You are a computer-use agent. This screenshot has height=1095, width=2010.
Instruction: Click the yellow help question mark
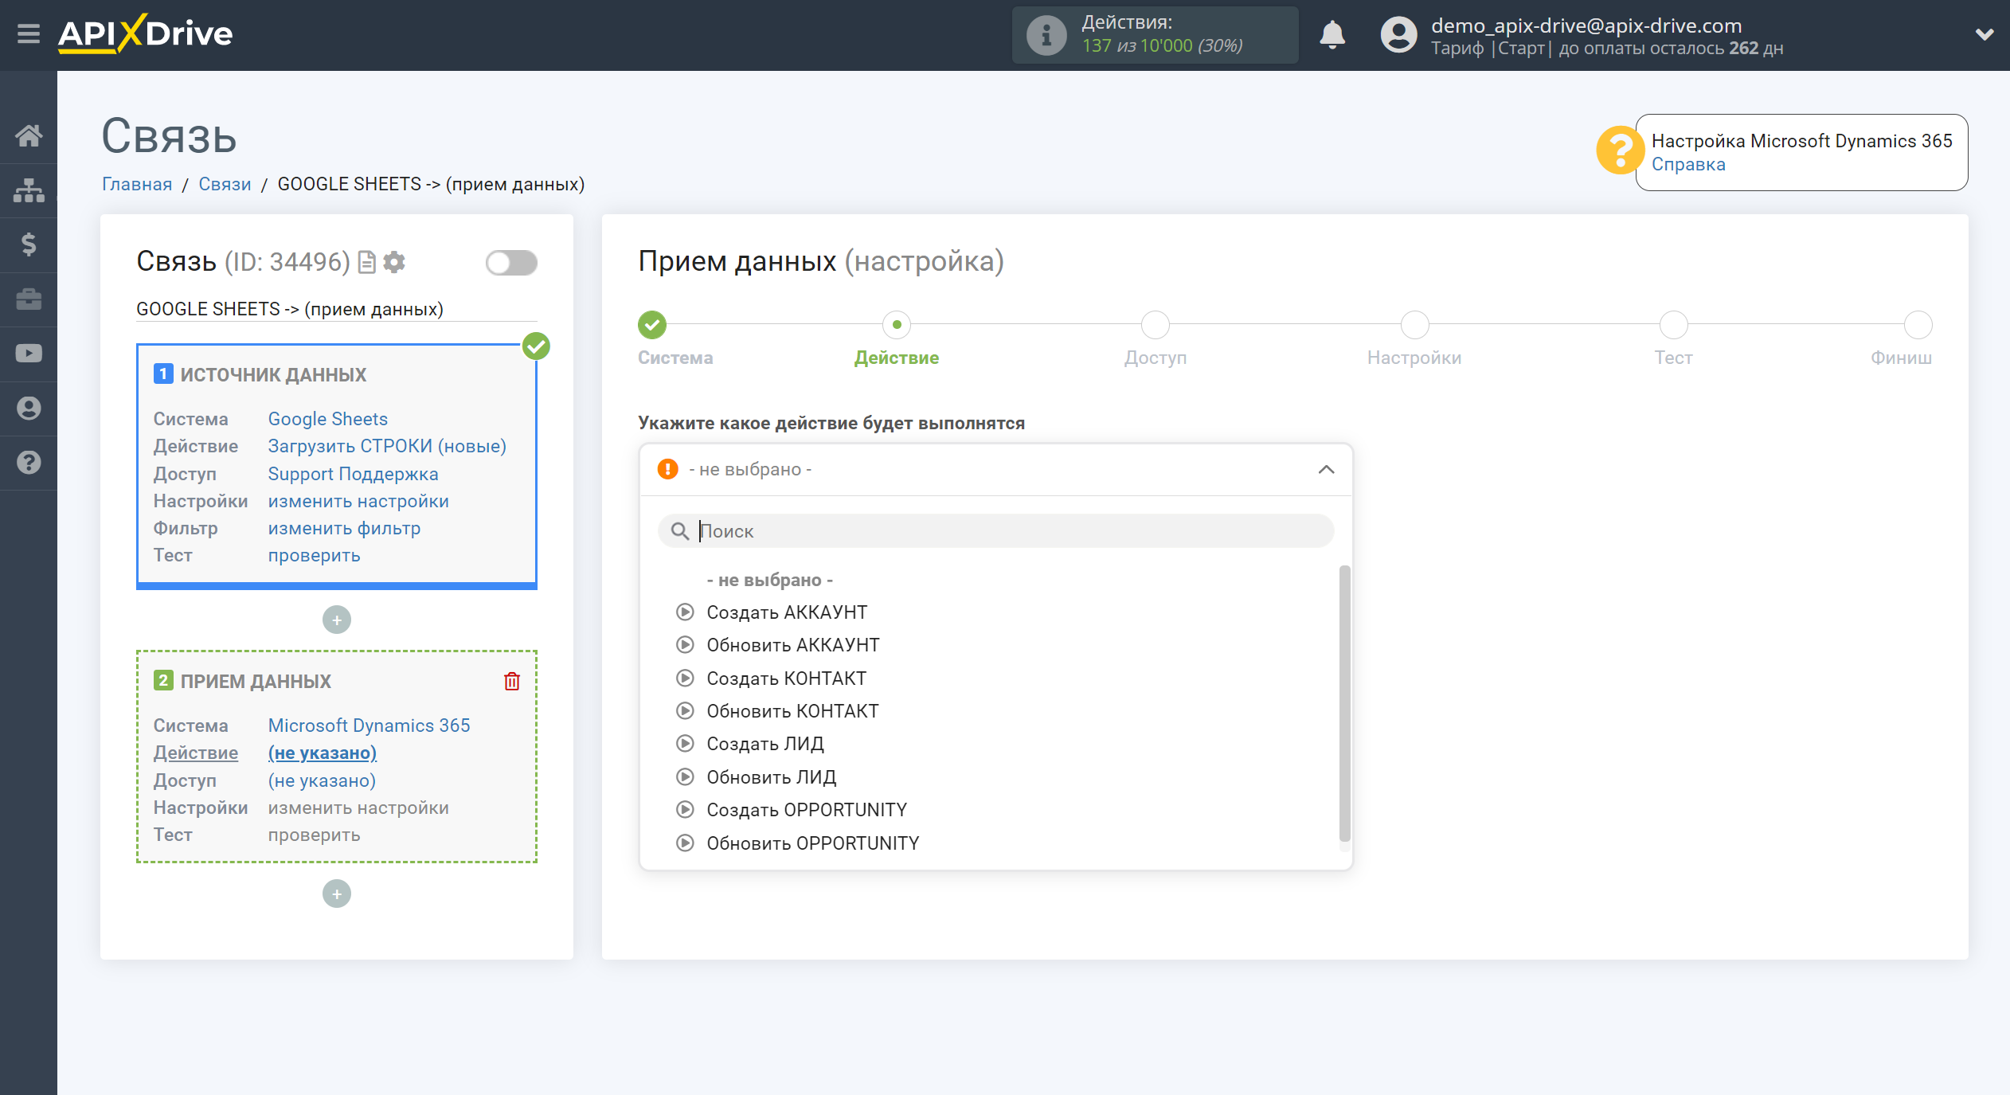1620,151
